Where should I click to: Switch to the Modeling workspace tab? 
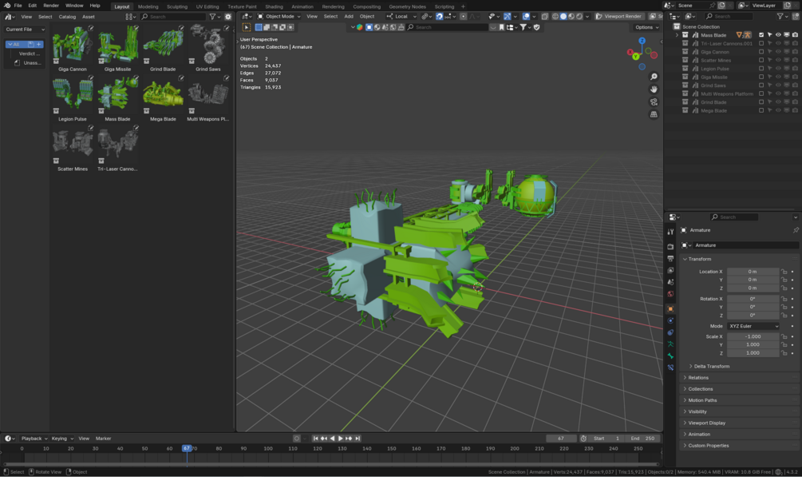[x=148, y=6]
